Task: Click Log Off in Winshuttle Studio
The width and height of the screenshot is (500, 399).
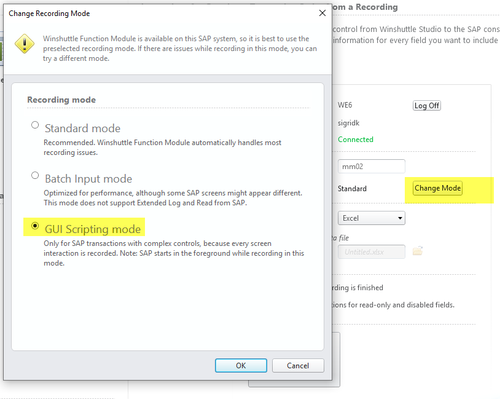Action: 427,106
